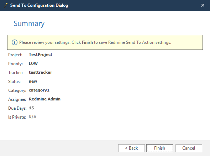This screenshot has width=210, height=156.
Task: Click the dialog title text
Action: coord(39,5)
